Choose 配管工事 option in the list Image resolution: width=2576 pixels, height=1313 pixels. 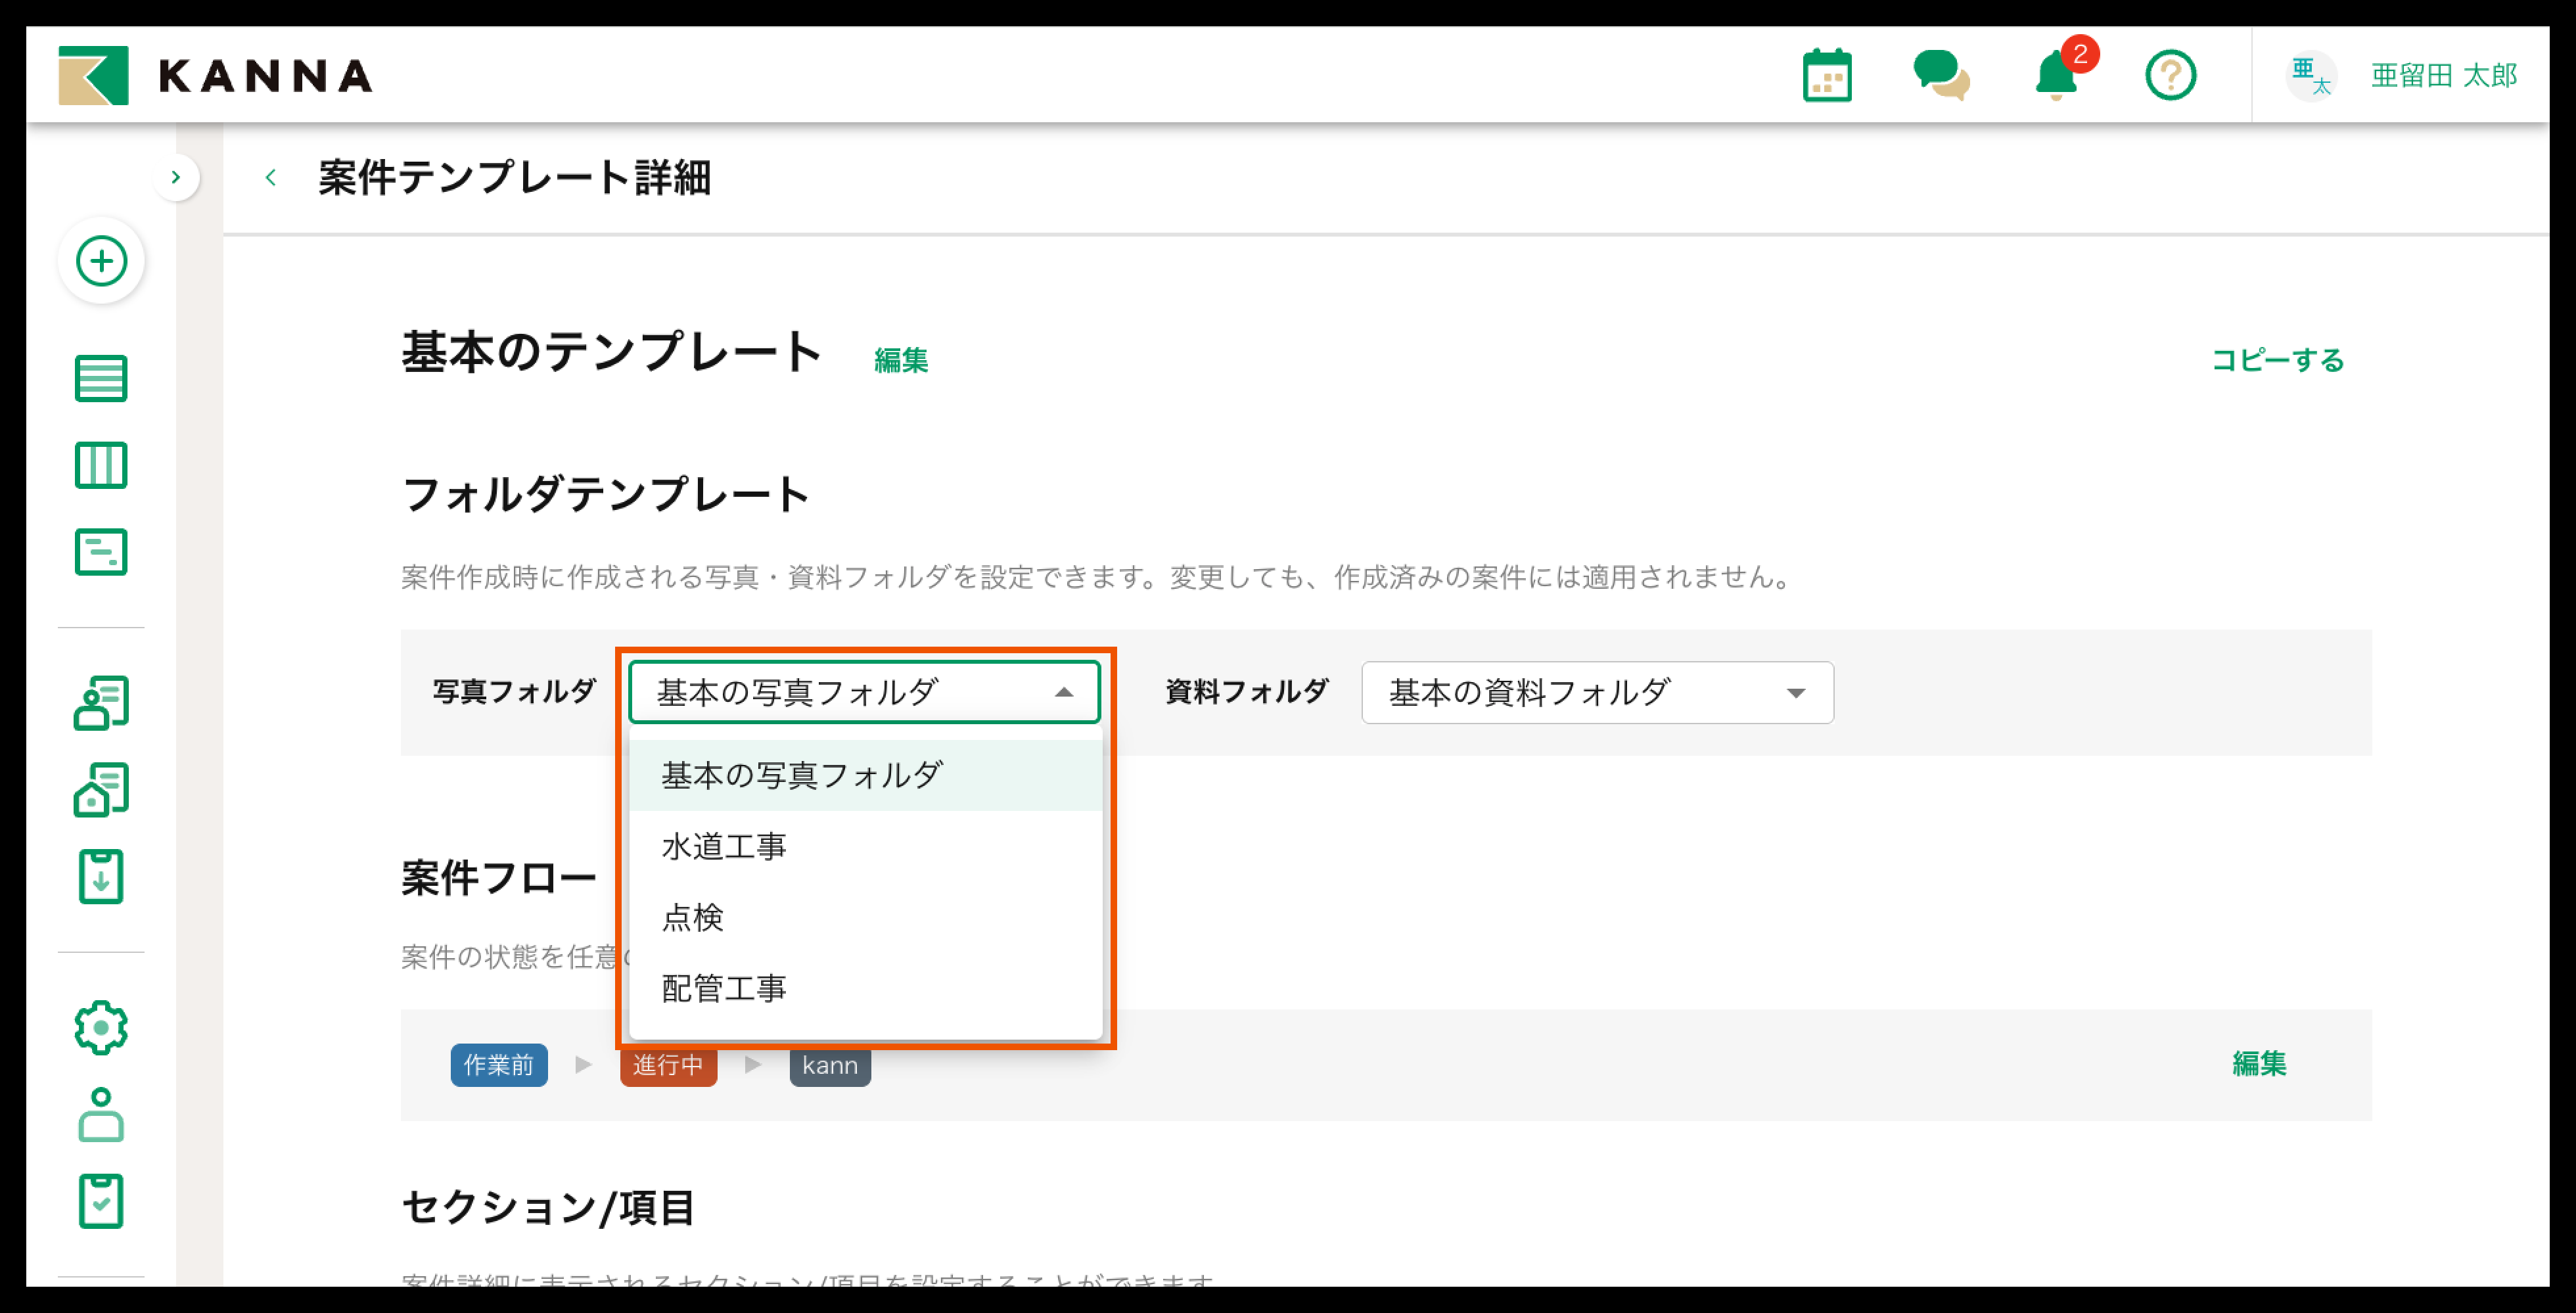(x=724, y=989)
